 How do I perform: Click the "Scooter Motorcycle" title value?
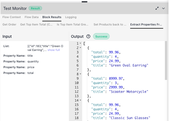(x=128, y=92)
